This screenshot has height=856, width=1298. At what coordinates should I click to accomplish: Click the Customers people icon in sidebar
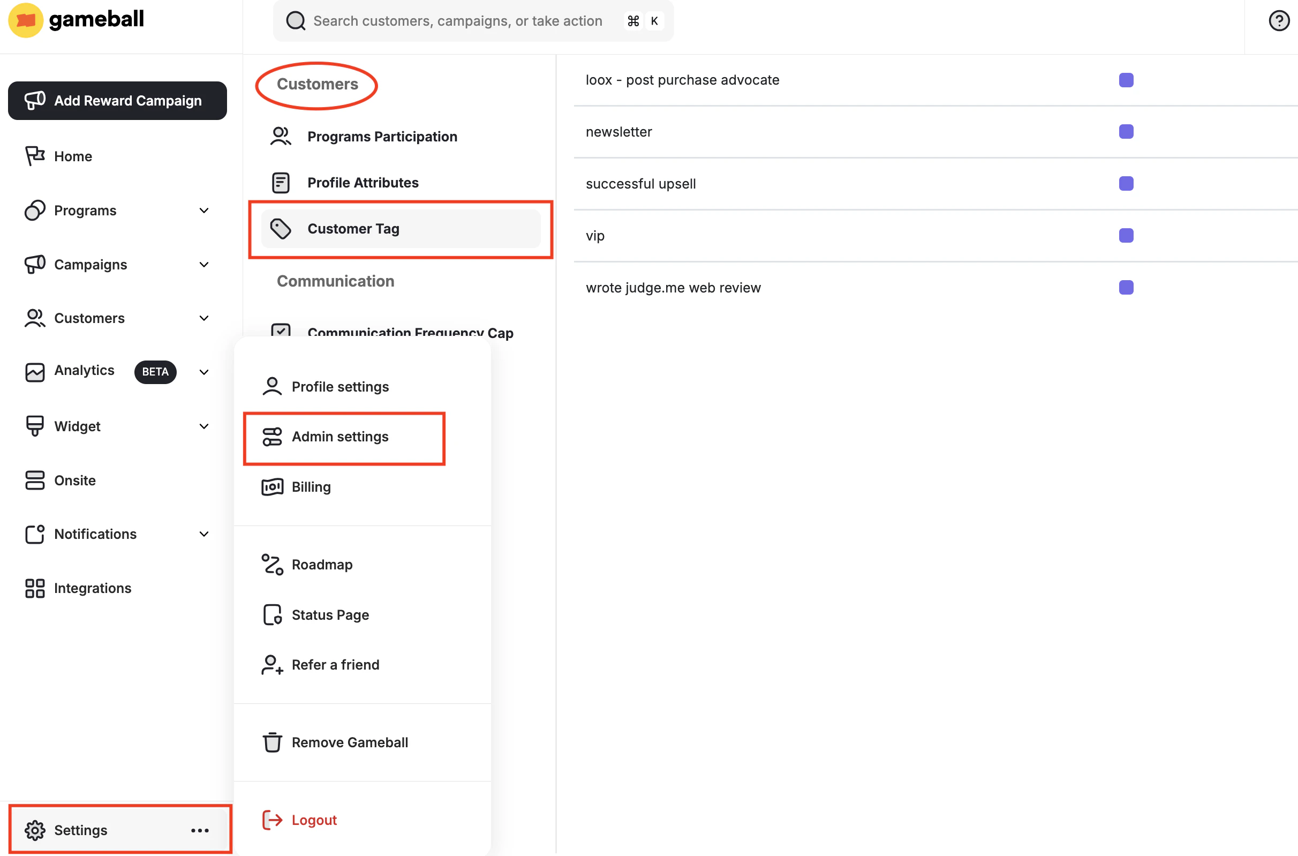click(35, 318)
